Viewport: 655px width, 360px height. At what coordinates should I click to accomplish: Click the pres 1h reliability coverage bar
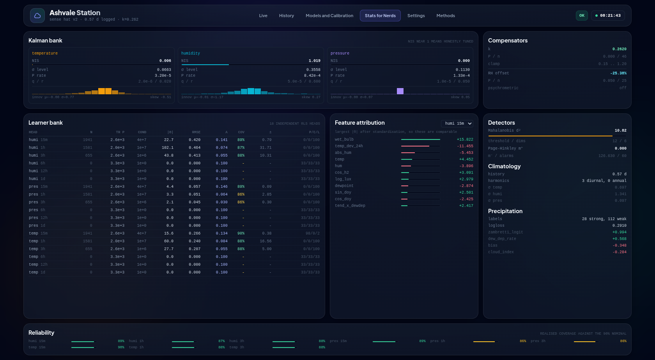(x=485, y=342)
